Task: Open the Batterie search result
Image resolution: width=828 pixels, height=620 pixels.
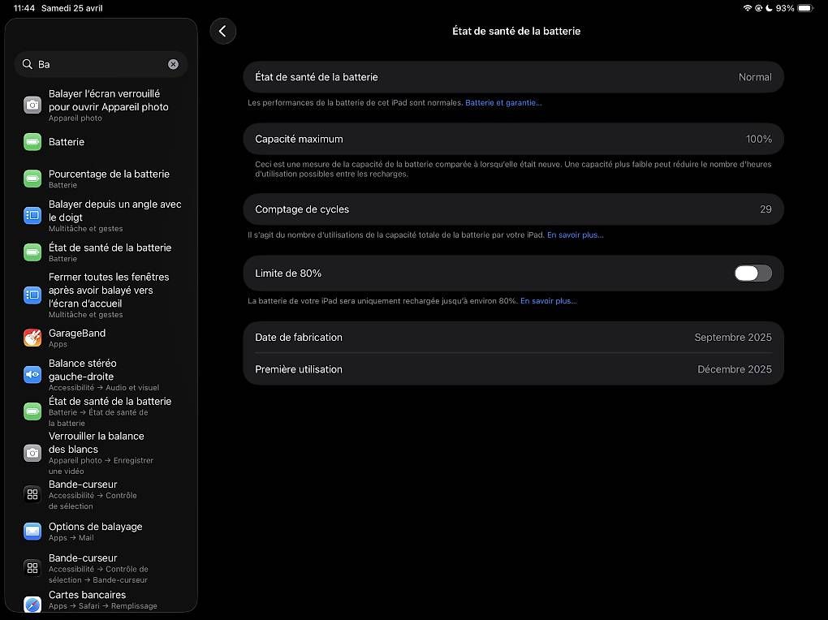Action: (101, 141)
